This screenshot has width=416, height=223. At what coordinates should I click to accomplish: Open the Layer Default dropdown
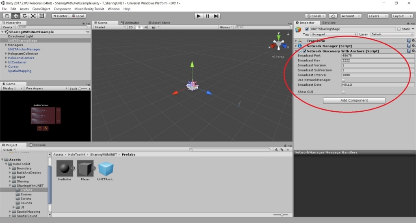[x=392, y=34]
